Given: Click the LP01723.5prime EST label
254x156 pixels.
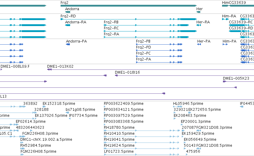Looking at the screenshot, I should pos(119,152).
